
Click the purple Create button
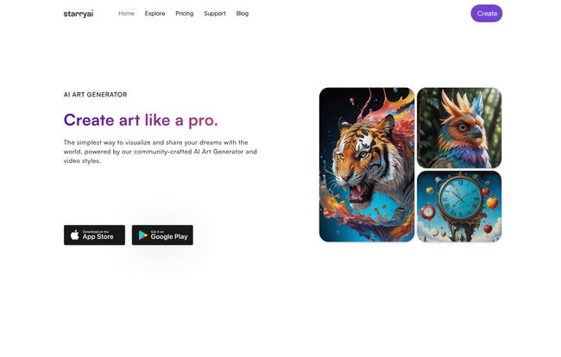tap(487, 13)
